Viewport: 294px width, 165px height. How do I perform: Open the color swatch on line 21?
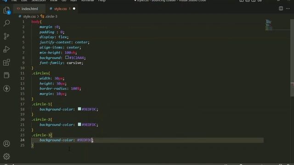pyautogui.click(x=79, y=124)
